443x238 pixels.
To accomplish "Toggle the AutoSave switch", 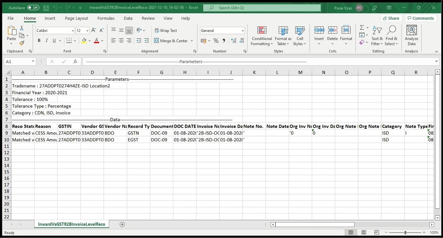I will (33, 8).
